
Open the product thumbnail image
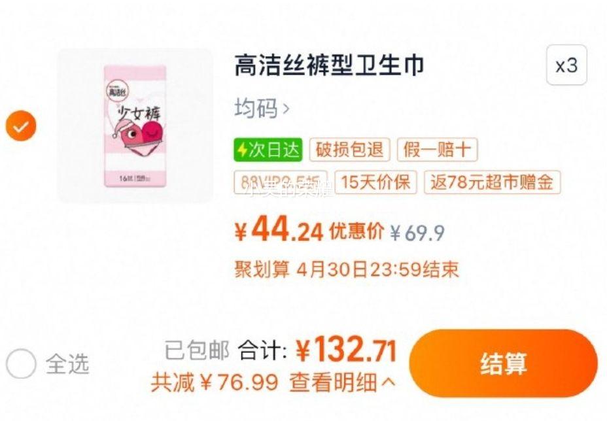(x=135, y=126)
